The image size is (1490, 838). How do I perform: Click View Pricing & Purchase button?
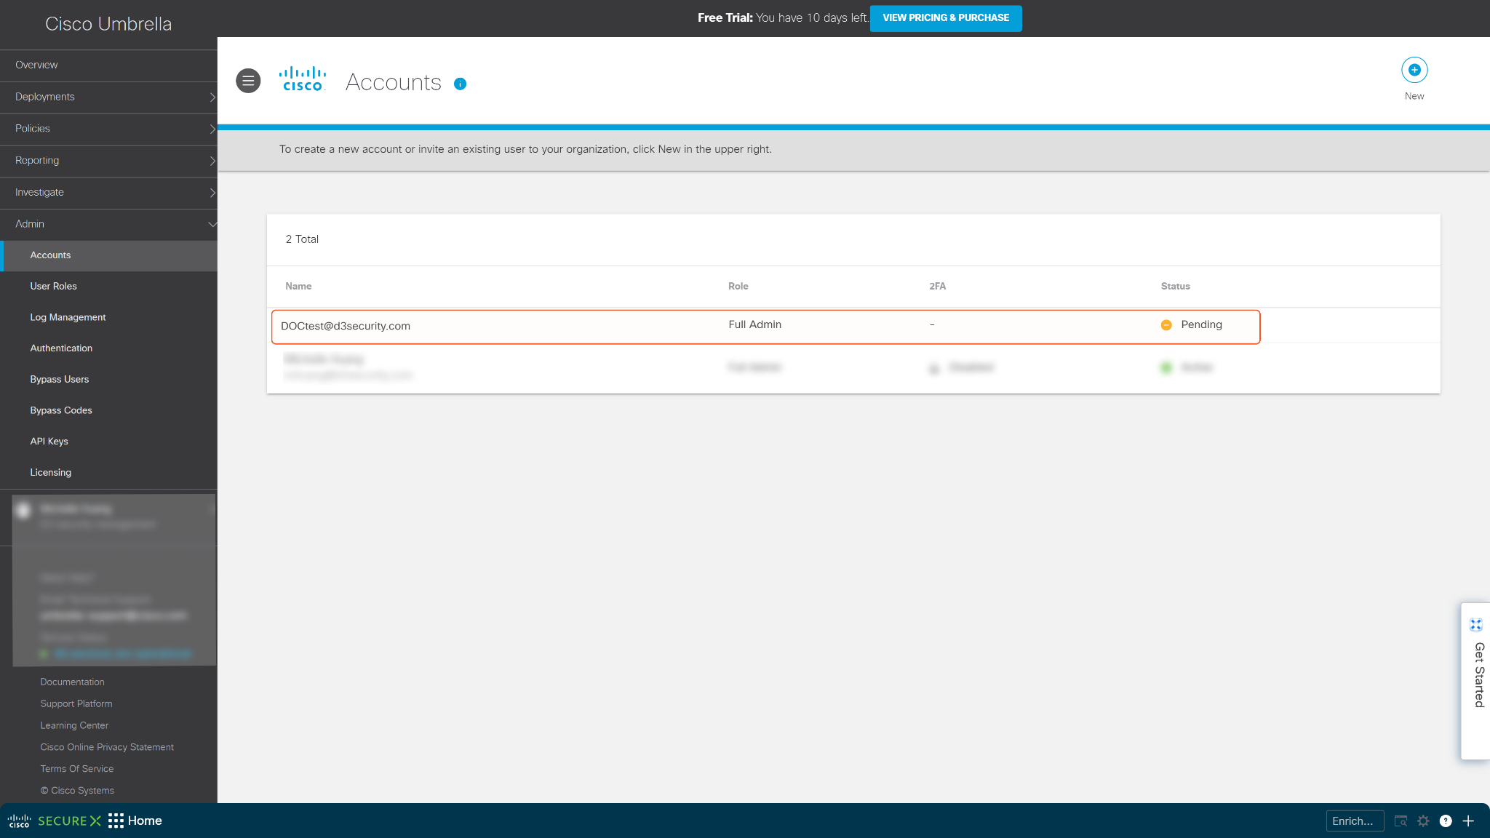click(945, 18)
